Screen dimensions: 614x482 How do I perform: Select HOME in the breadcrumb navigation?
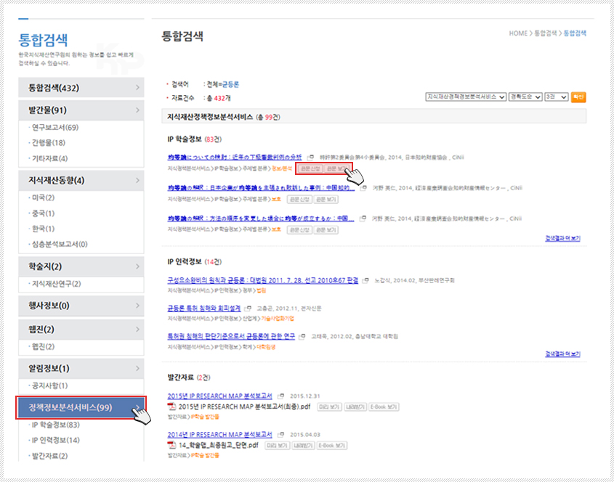tap(517, 33)
